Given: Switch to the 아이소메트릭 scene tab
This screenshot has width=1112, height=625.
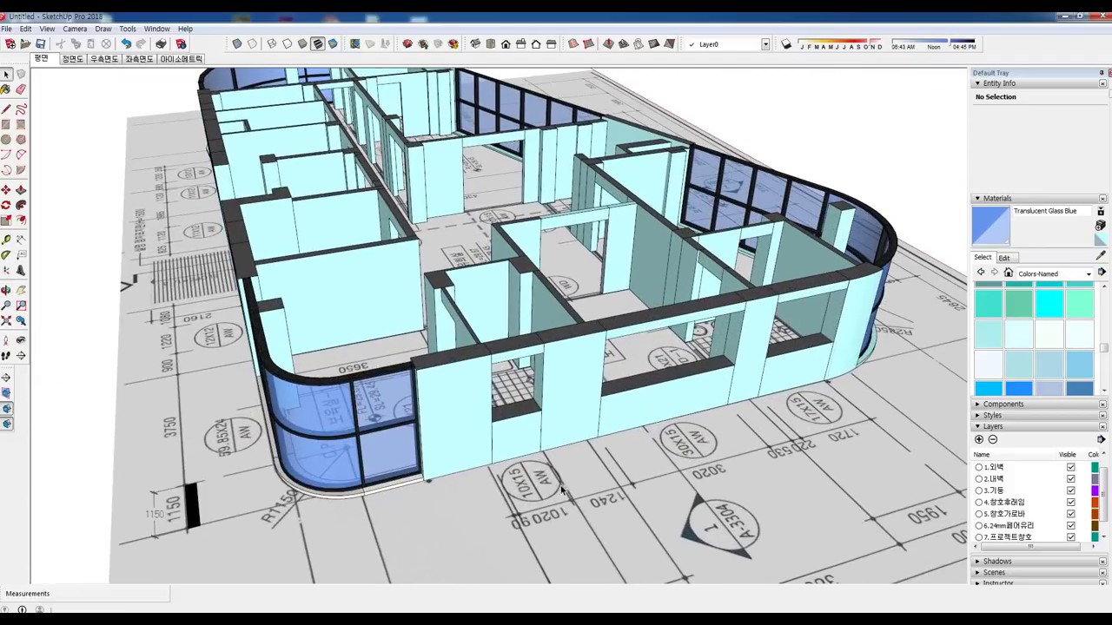Looking at the screenshot, I should 181,59.
